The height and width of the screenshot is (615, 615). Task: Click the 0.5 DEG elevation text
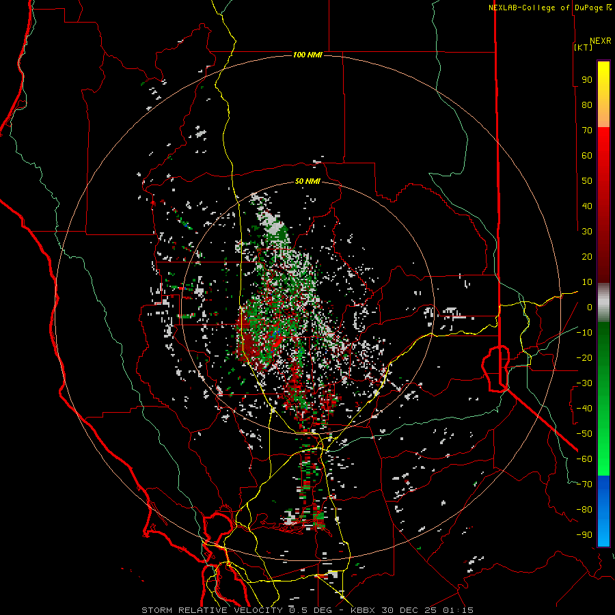[310, 610]
